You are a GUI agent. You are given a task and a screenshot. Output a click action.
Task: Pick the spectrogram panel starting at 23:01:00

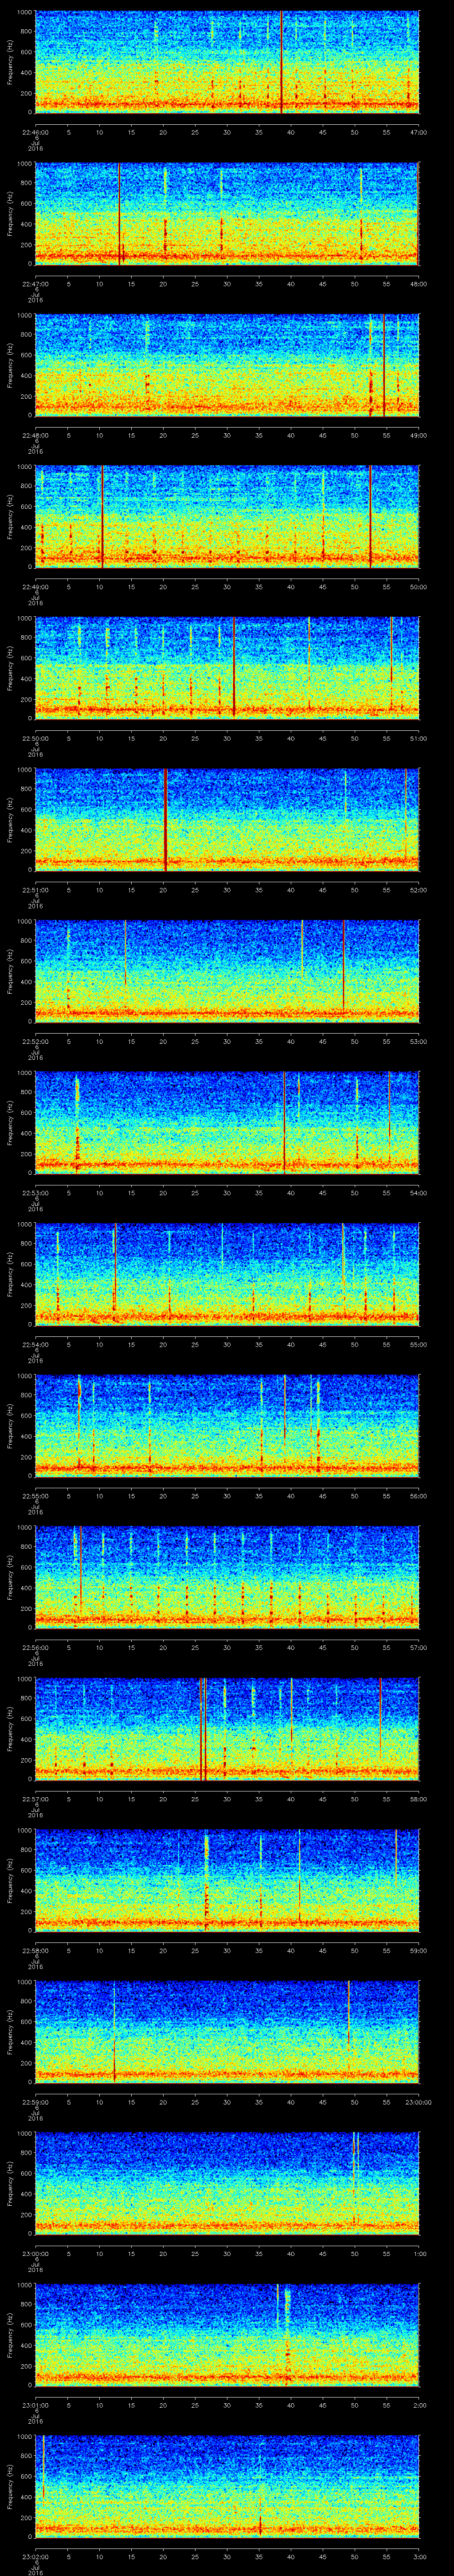[x=227, y=2335]
